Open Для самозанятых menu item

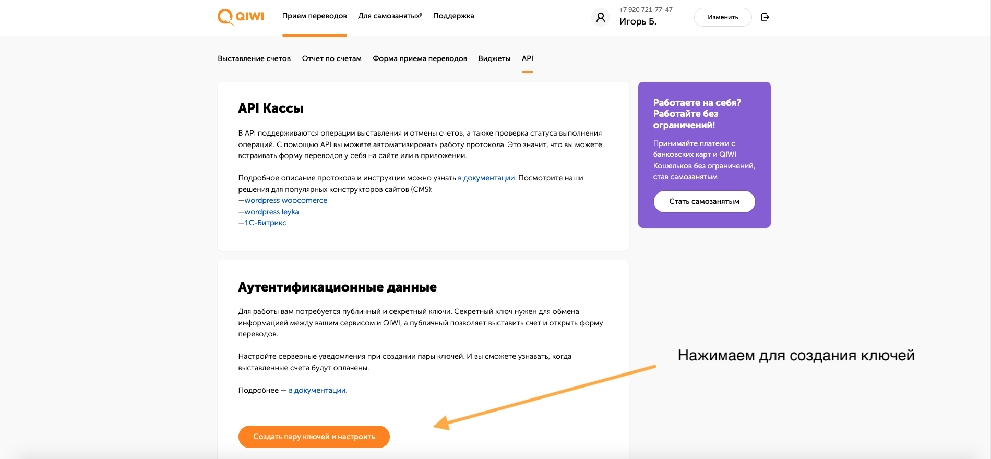[x=390, y=16]
